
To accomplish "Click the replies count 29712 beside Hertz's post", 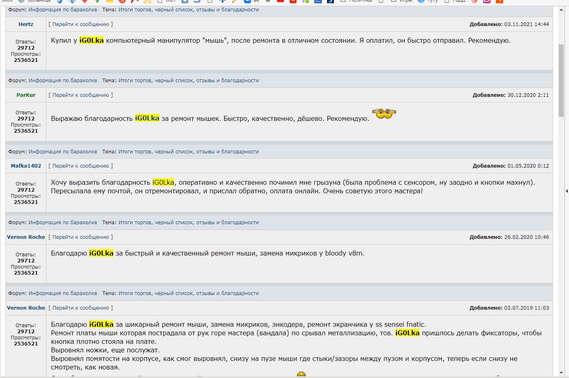I will (x=26, y=48).
